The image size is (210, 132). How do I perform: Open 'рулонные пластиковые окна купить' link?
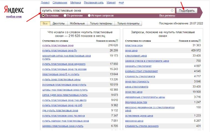tap(64, 85)
